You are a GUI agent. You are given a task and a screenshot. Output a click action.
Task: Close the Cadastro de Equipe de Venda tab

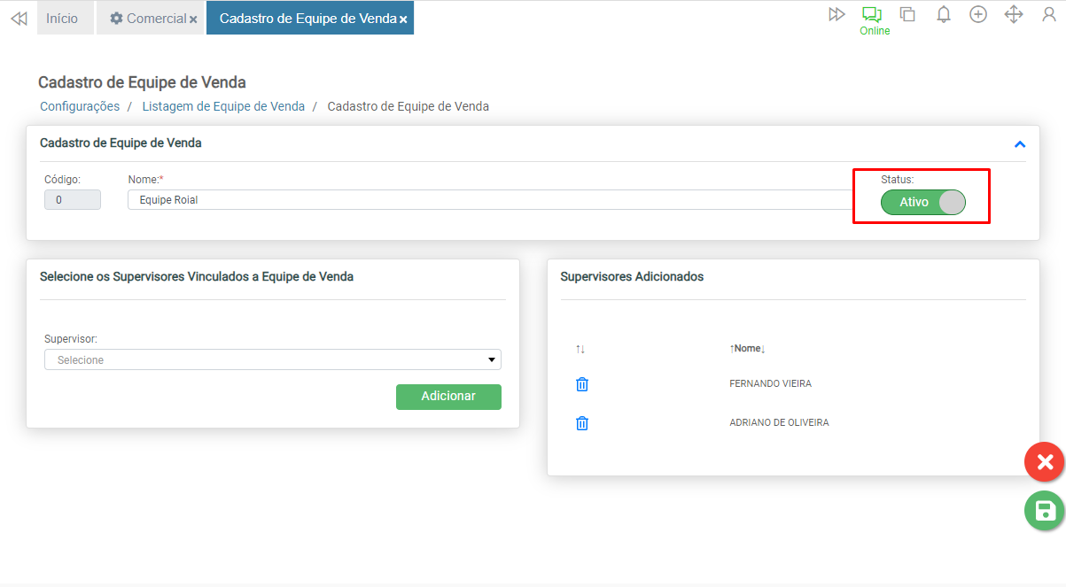coord(403,19)
